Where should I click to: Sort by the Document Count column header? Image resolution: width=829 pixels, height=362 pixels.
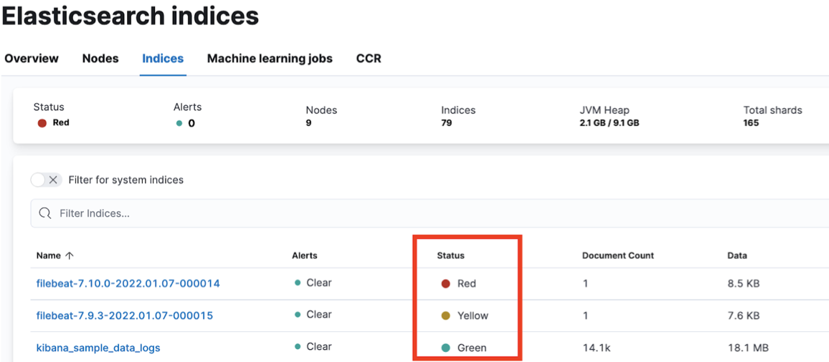tap(617, 255)
